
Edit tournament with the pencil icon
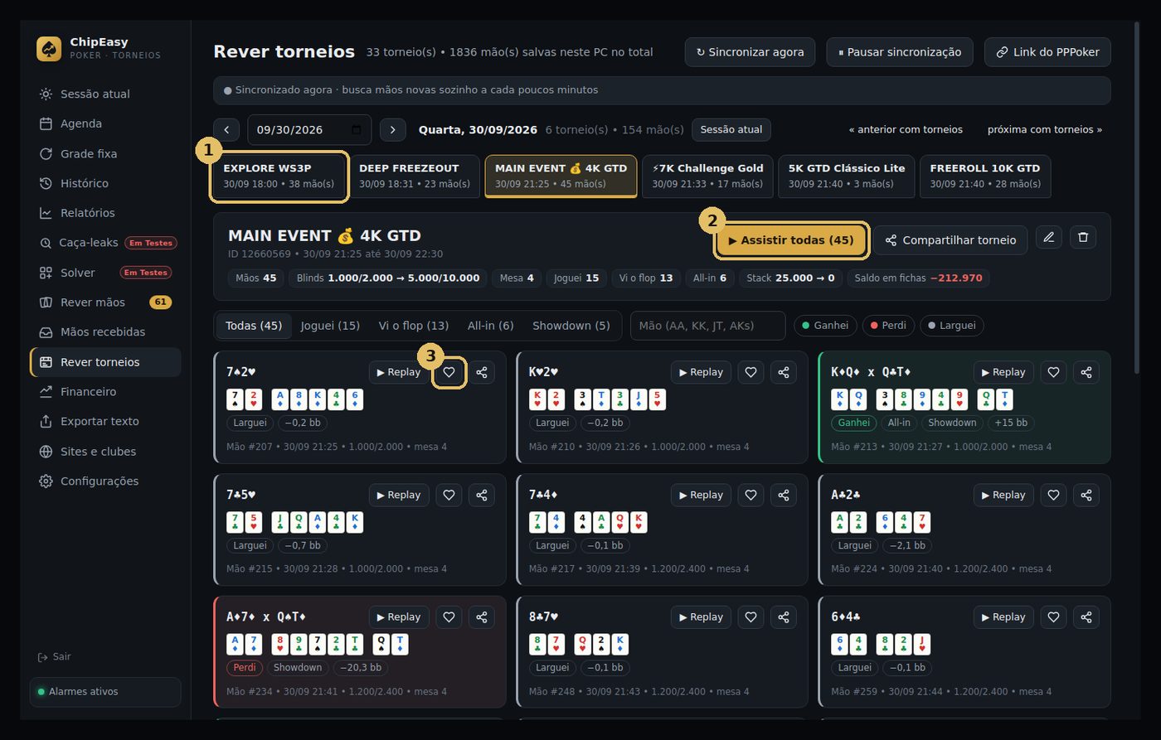coord(1049,238)
